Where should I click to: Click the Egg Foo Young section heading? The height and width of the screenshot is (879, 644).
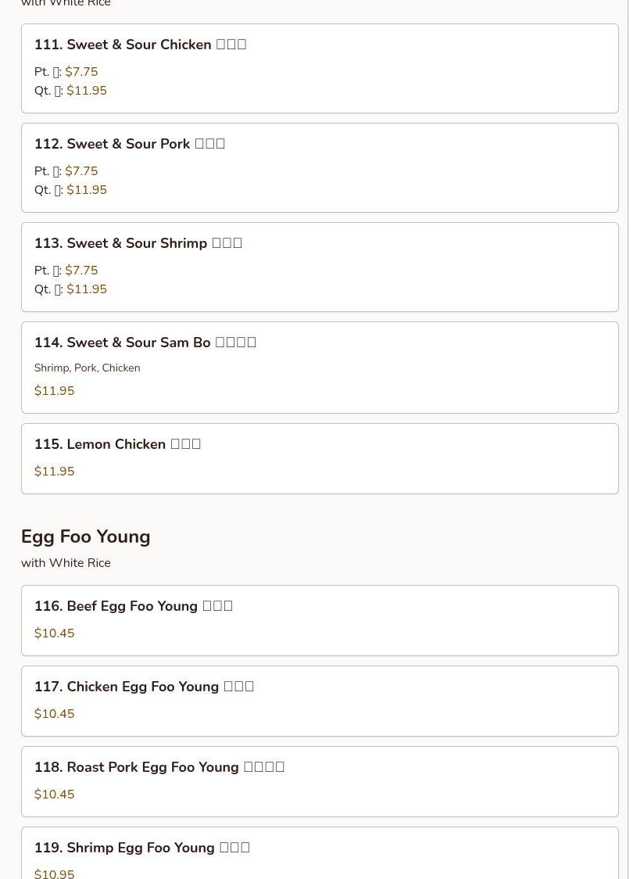86,537
